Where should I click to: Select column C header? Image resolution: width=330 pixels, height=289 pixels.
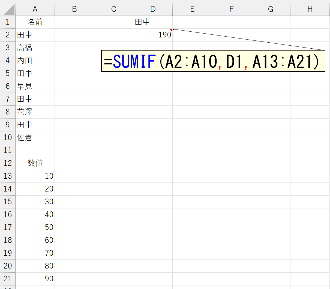(113, 9)
